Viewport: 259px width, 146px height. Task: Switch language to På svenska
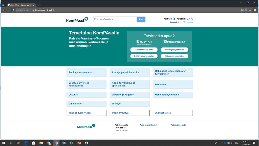coord(188,22)
